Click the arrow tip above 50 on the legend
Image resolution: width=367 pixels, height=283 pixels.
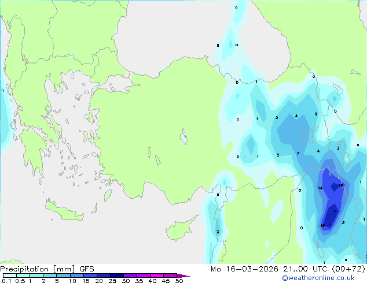(x=183, y=275)
